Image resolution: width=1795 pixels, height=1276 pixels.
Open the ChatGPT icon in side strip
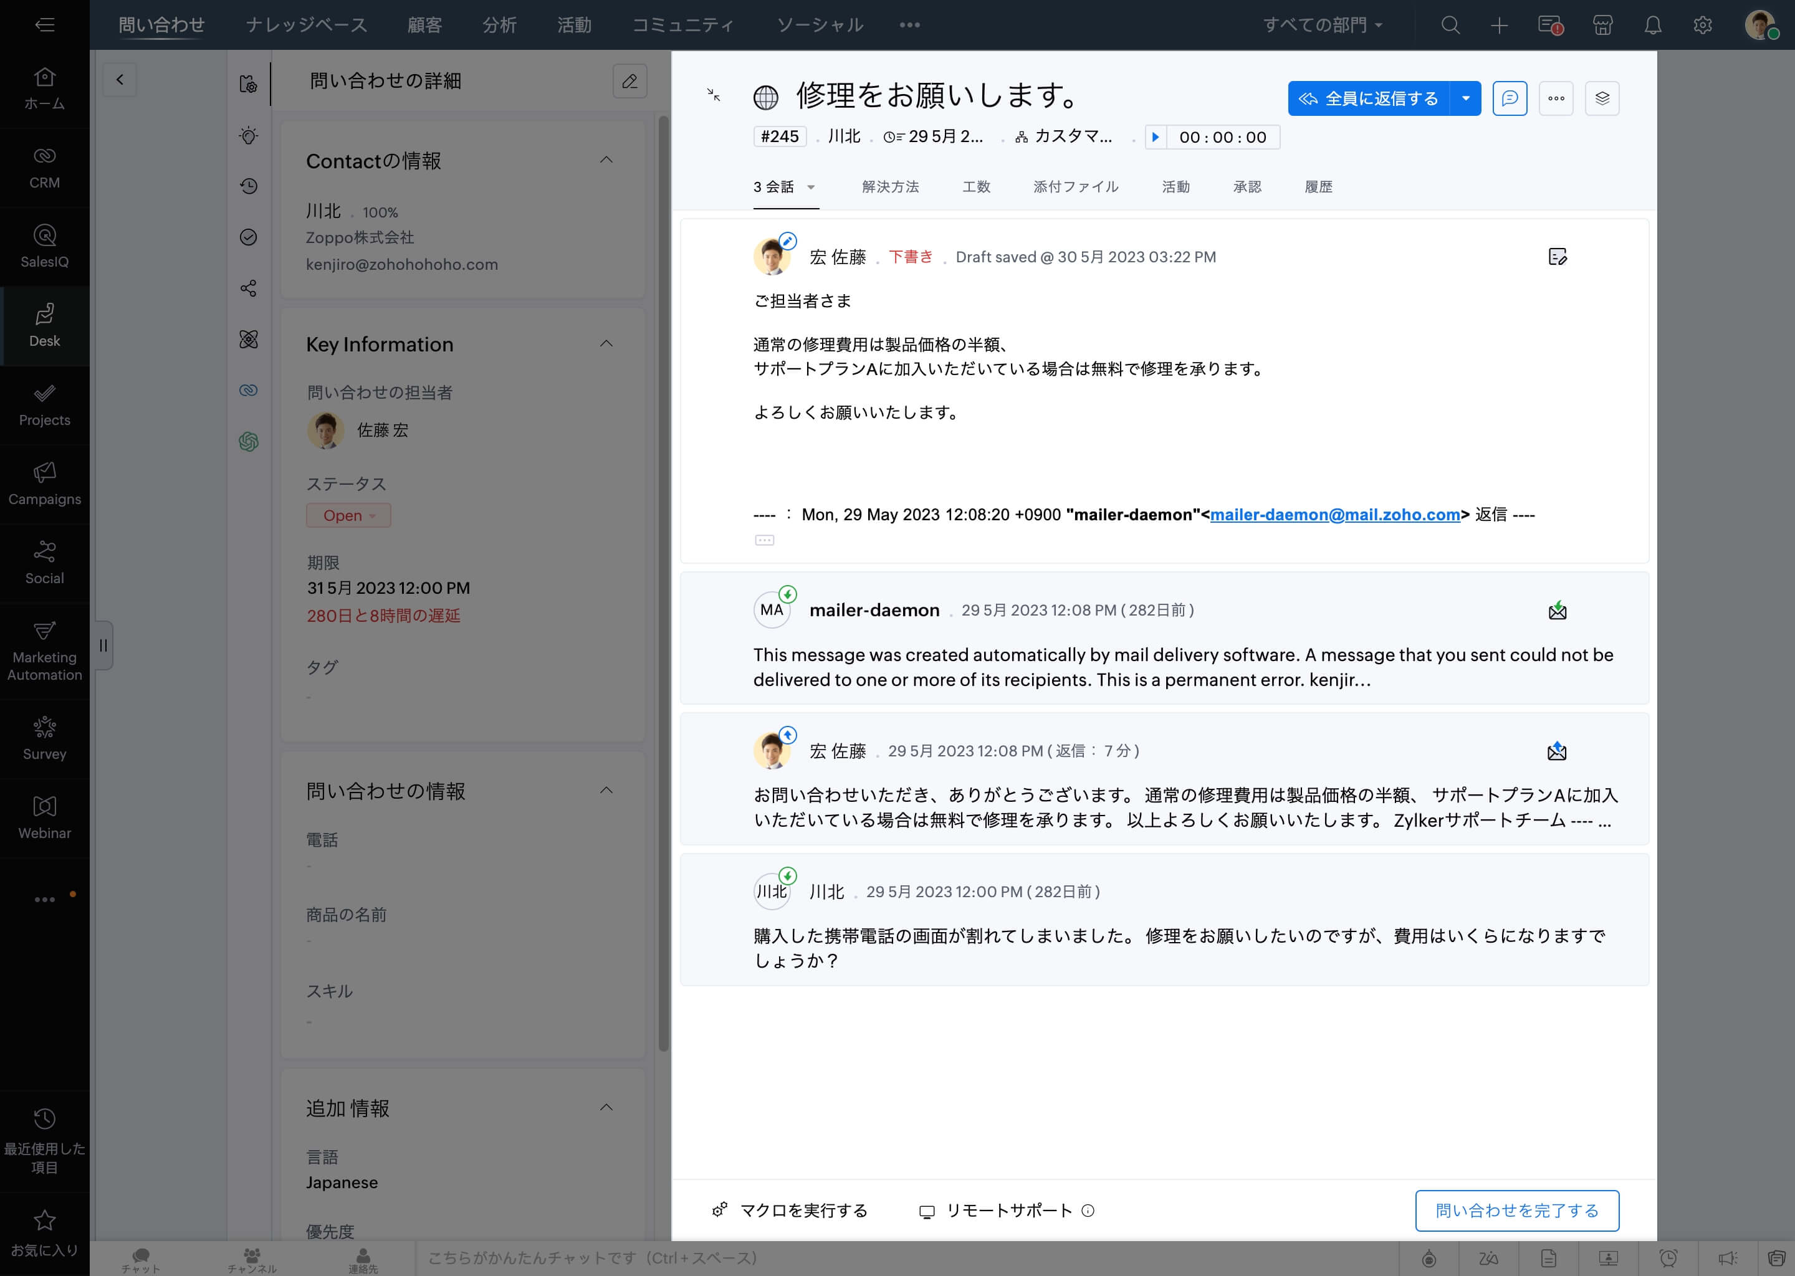pyautogui.click(x=248, y=442)
